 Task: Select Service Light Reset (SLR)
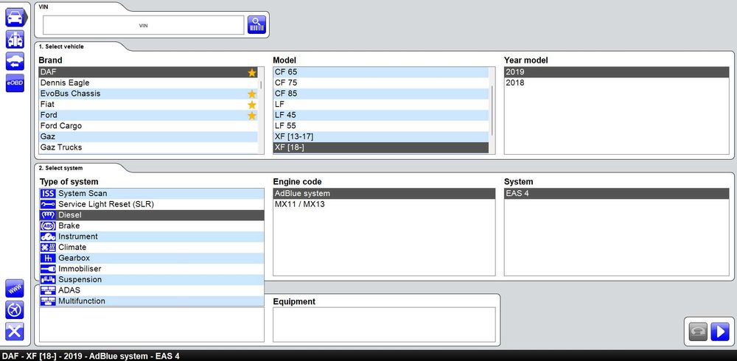coord(152,205)
